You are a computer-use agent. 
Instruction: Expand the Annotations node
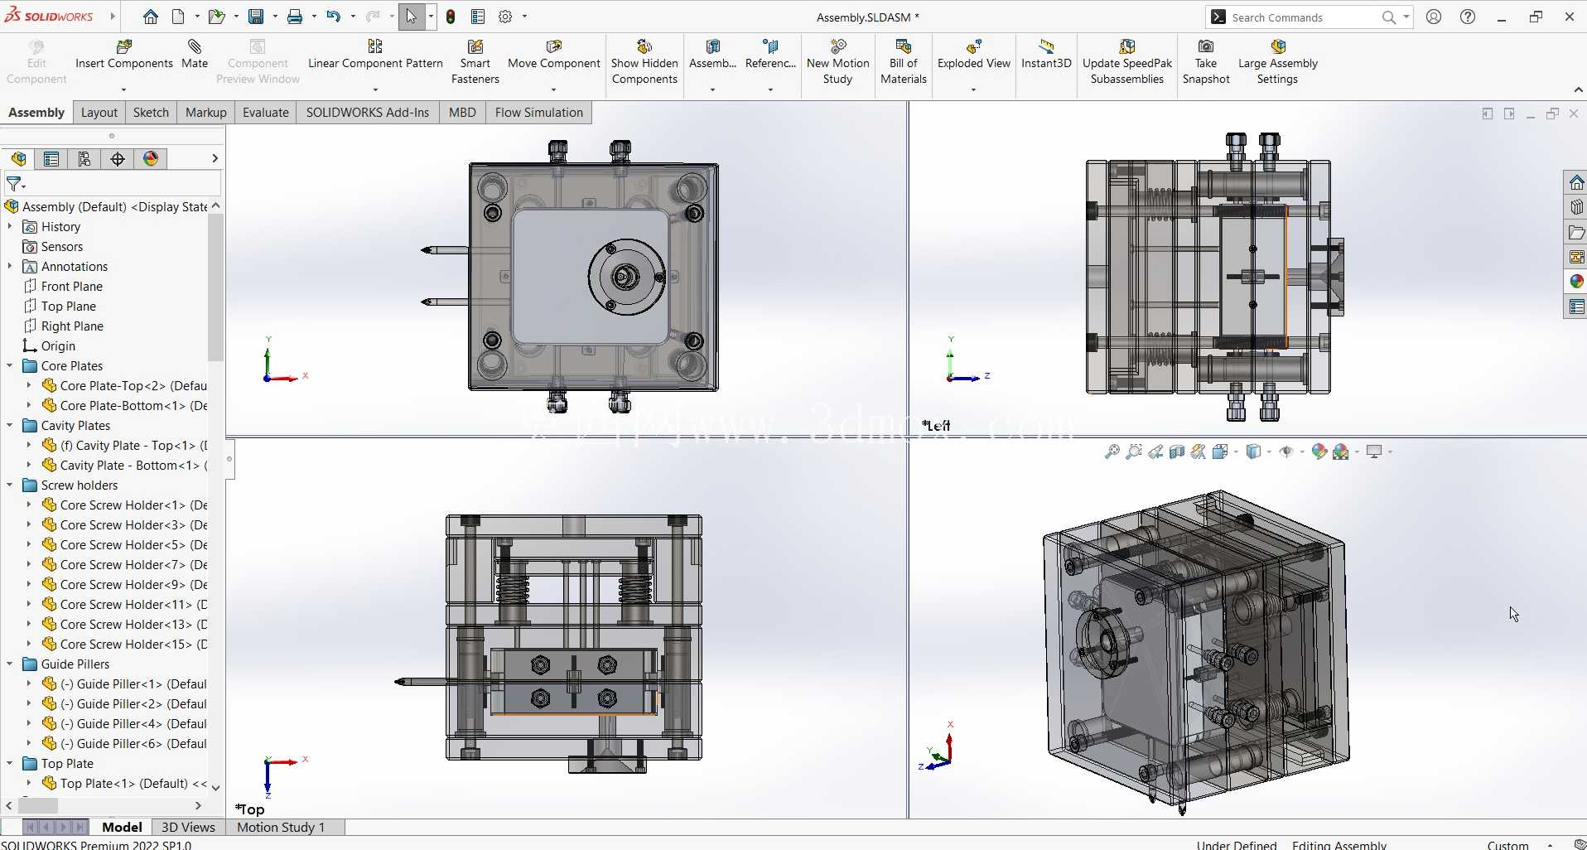point(10,266)
